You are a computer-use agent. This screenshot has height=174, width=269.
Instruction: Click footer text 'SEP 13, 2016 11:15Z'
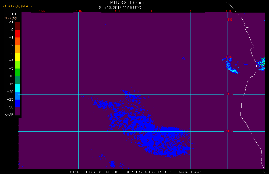click(x=148, y=172)
